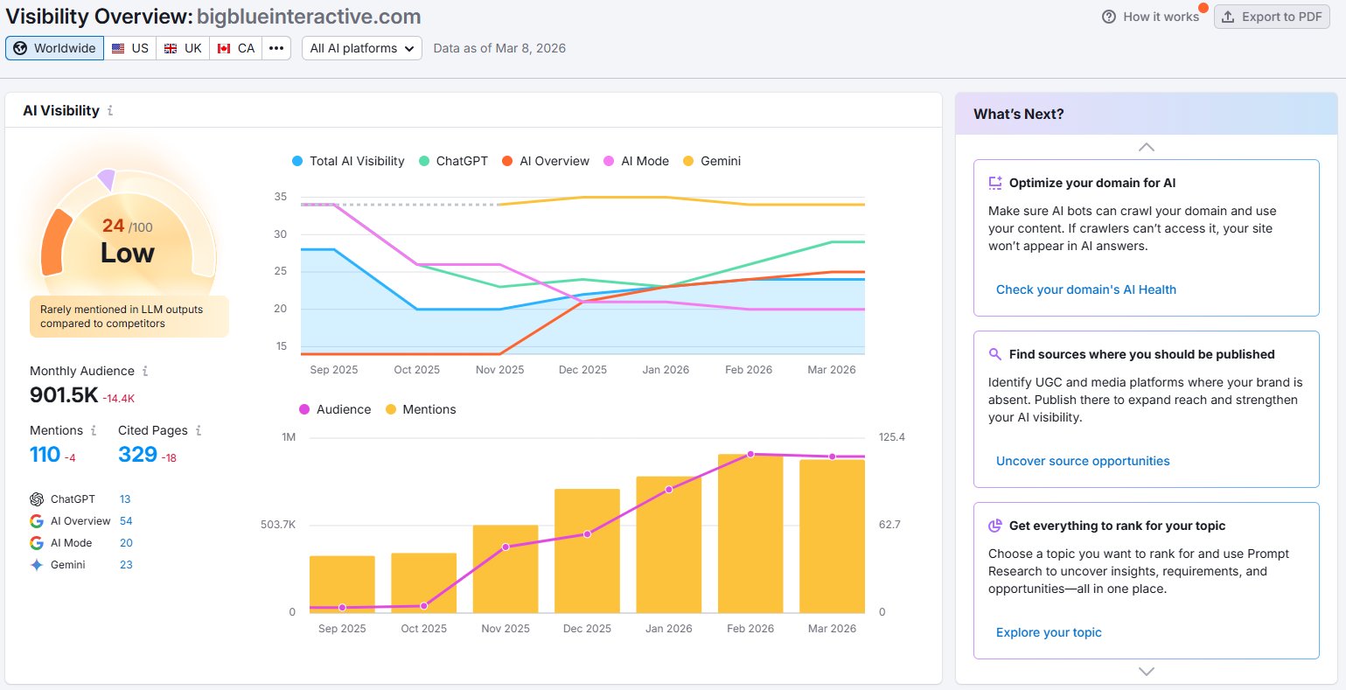Click the Jan 2026 audience data point
The width and height of the screenshot is (1346, 690).
tap(669, 490)
